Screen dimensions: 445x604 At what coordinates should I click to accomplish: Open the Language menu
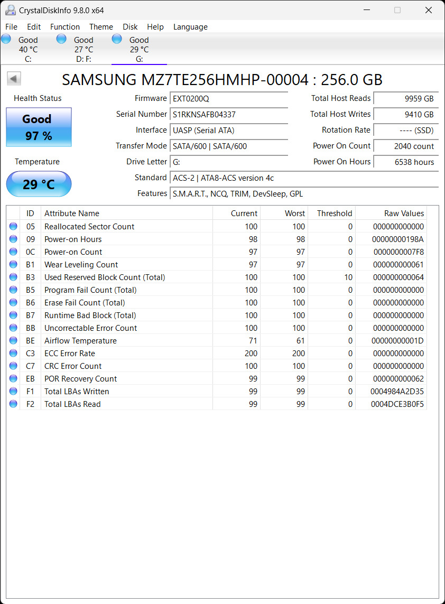190,26
